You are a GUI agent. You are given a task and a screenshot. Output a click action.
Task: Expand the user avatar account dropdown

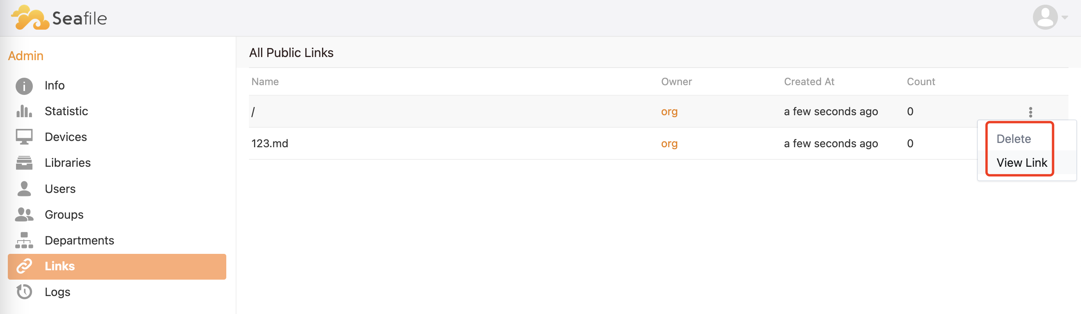(x=1045, y=17)
